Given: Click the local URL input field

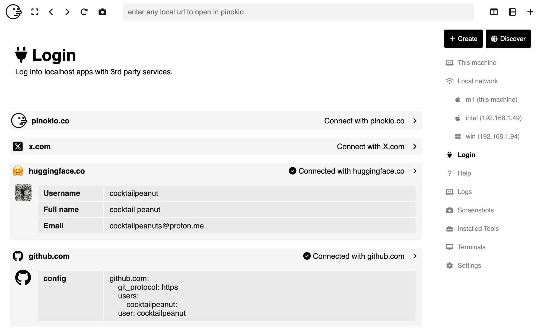Looking at the screenshot, I should coord(298,12).
